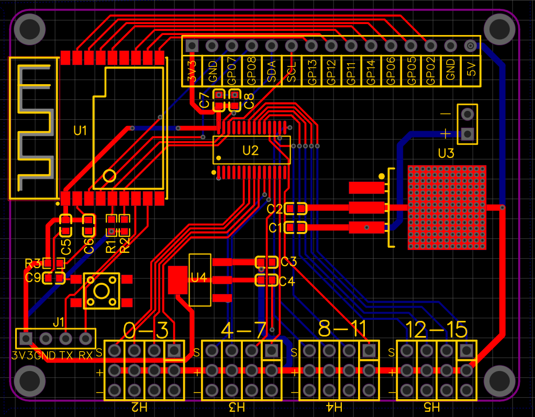Select the PCB antenna trace on U1
The height and width of the screenshot is (417, 535).
36,128
